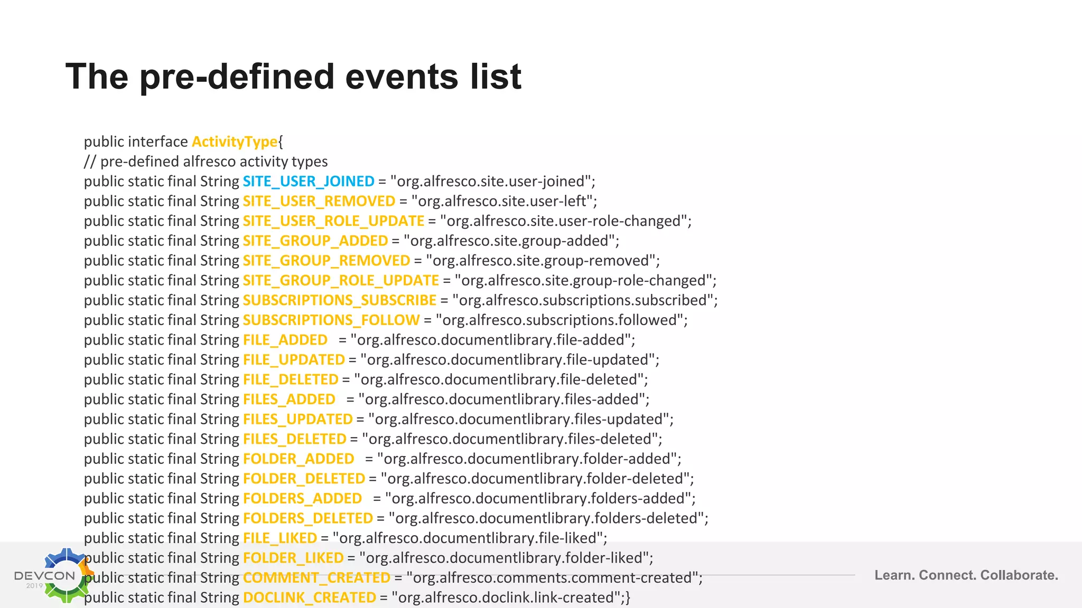Click the COMMENT_CREATED constant
The image size is (1082, 608).
point(316,578)
